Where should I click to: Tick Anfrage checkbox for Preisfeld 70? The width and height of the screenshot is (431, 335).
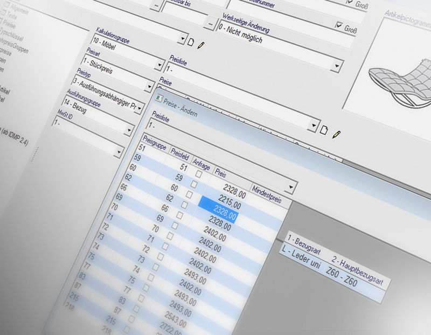tap(170, 236)
